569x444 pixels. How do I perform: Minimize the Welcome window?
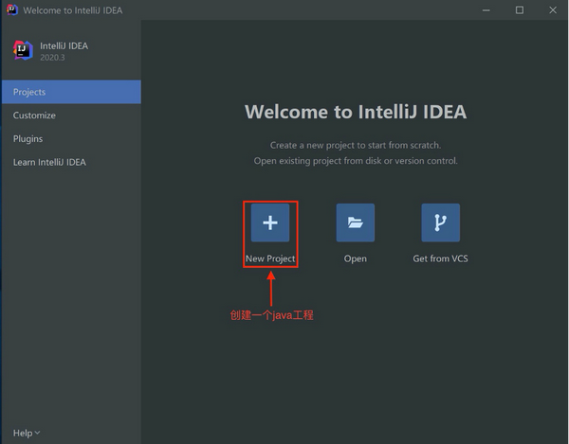pos(485,10)
